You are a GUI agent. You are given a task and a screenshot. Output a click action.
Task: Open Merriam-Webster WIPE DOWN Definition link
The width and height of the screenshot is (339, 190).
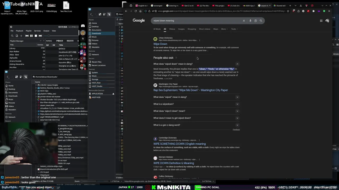point(173,163)
